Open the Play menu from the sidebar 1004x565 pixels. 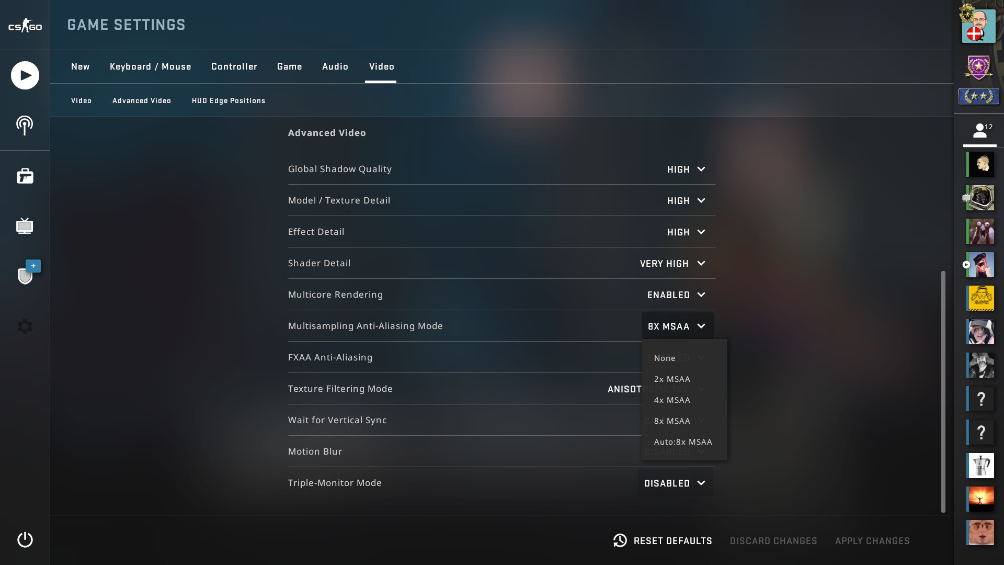point(25,75)
